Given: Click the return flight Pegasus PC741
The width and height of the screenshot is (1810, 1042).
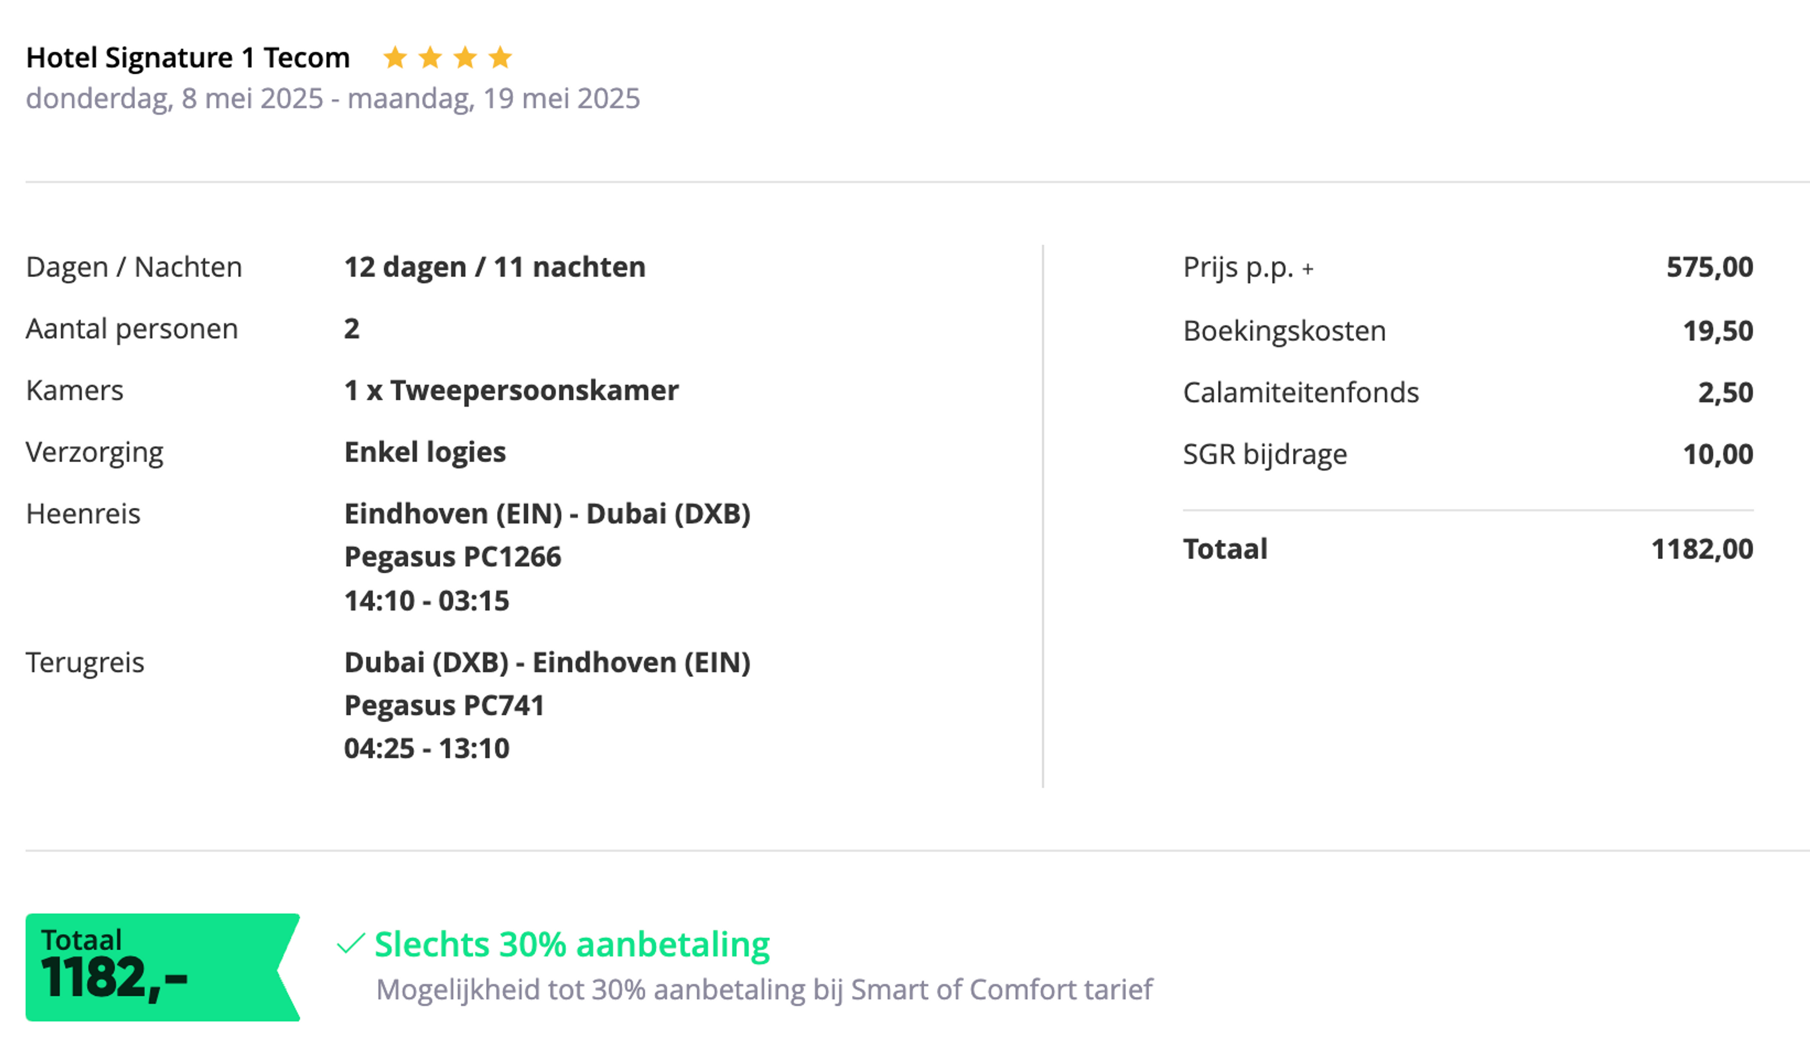Looking at the screenshot, I should coord(444,706).
